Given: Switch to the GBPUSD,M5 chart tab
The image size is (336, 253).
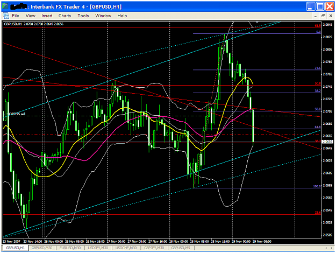Looking at the screenshot, I should [181, 248].
